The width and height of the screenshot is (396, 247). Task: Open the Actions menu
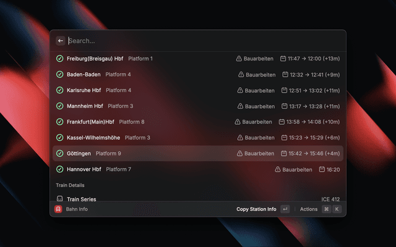click(309, 209)
